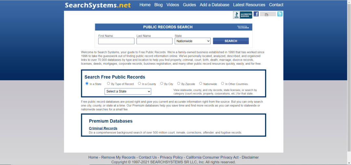Open the Blog menu item
Viewport: 351px width, 165px height.
(x=159, y=5)
